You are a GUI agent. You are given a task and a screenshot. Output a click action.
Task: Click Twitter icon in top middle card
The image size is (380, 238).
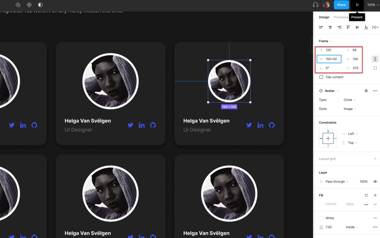(131, 125)
